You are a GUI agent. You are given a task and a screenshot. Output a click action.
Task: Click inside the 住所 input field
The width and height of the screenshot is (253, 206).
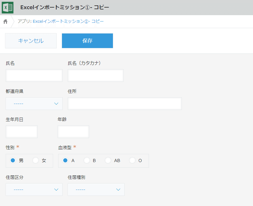(124, 104)
